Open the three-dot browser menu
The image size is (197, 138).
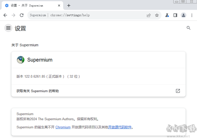click(192, 15)
